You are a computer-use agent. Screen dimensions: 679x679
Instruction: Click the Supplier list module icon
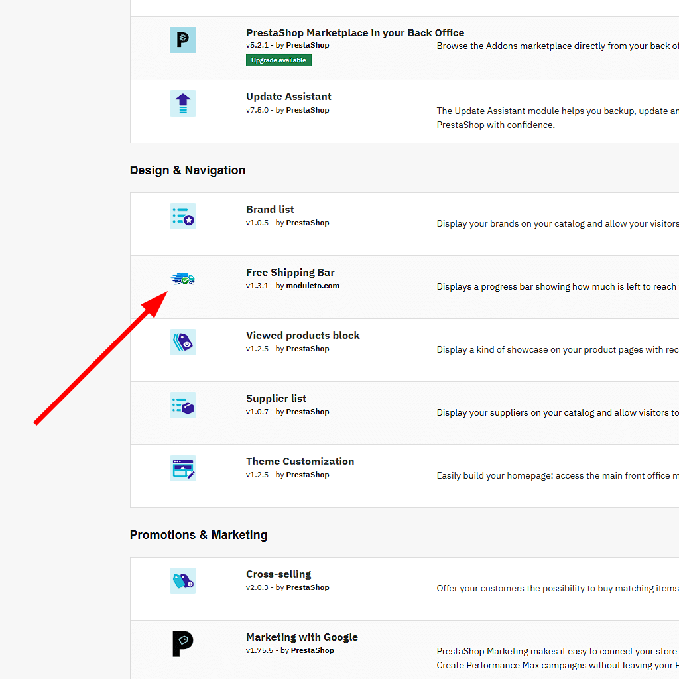tap(183, 405)
